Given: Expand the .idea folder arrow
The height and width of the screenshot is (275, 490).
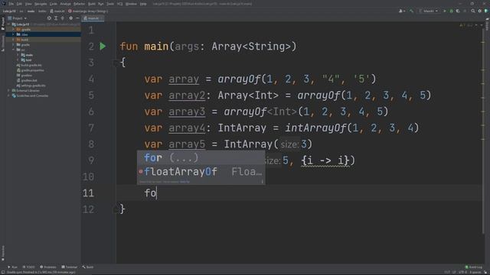Looking at the screenshot, I should (14, 34).
